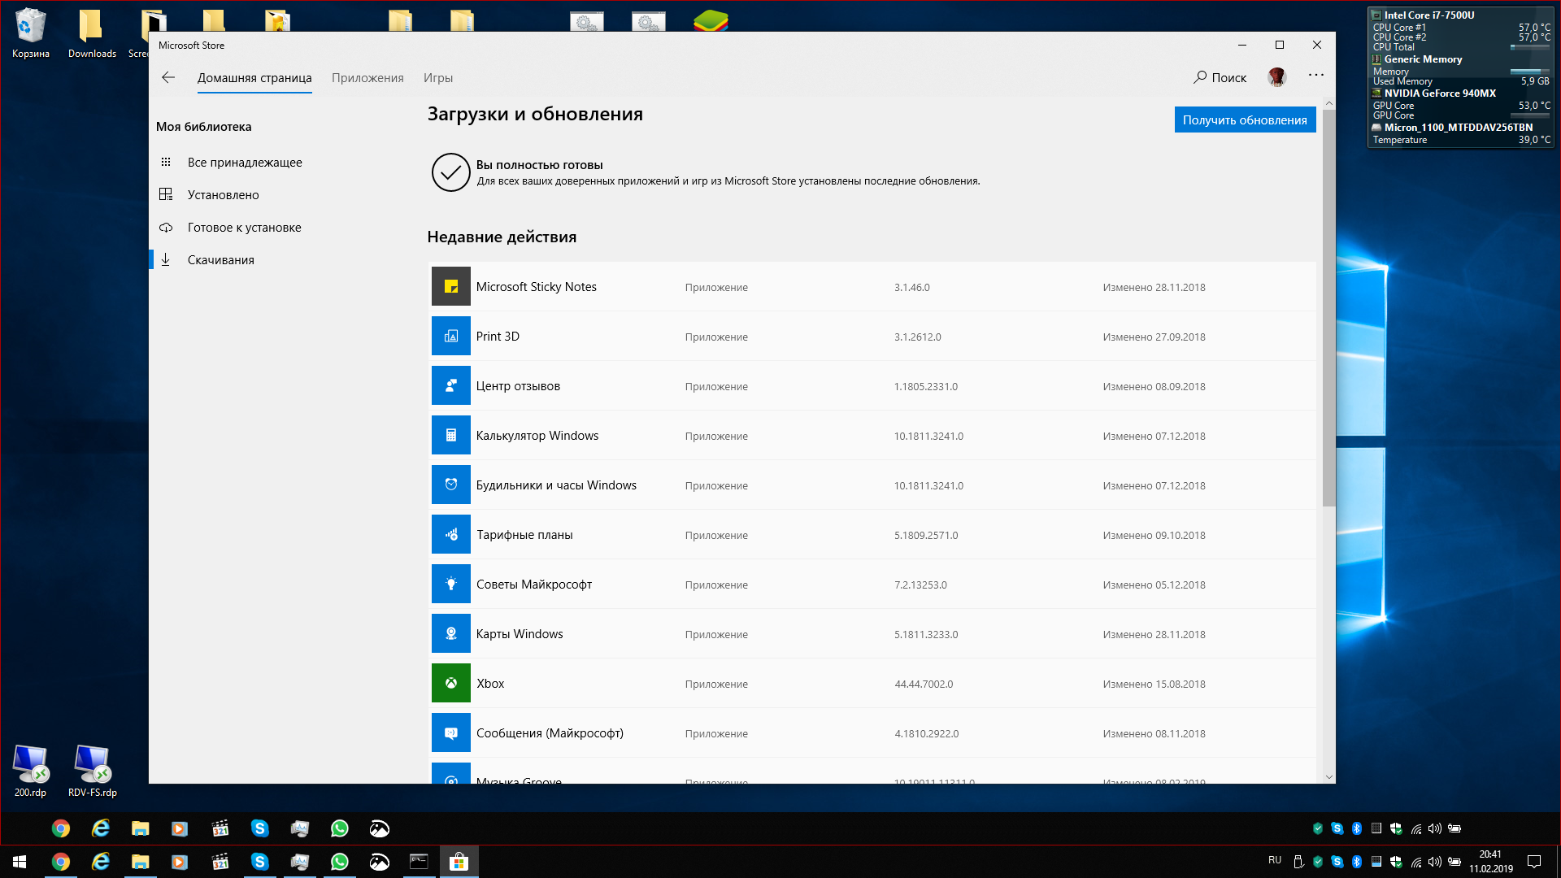Open Советы Майкрософт tips icon
The width and height of the screenshot is (1561, 878).
[450, 583]
